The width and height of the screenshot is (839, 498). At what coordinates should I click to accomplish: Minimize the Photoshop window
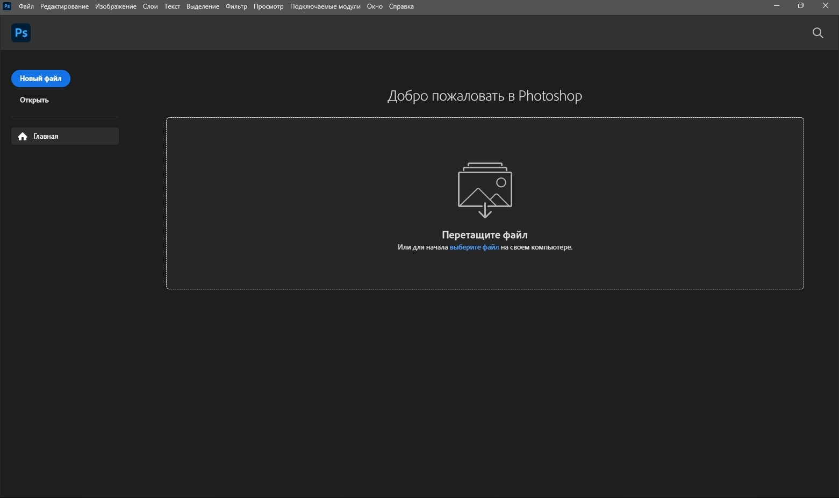point(776,6)
